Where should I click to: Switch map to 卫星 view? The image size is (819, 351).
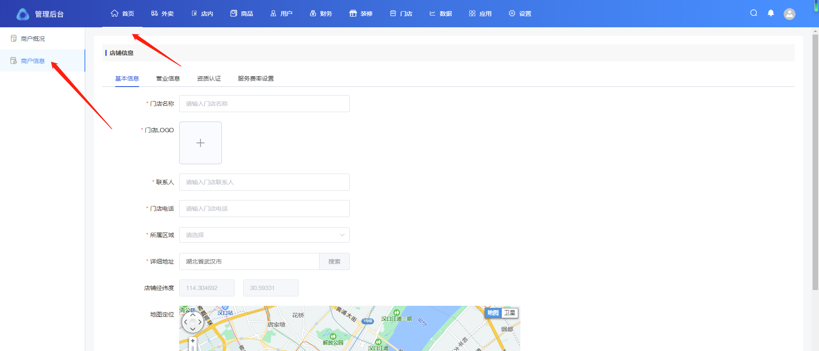point(510,313)
